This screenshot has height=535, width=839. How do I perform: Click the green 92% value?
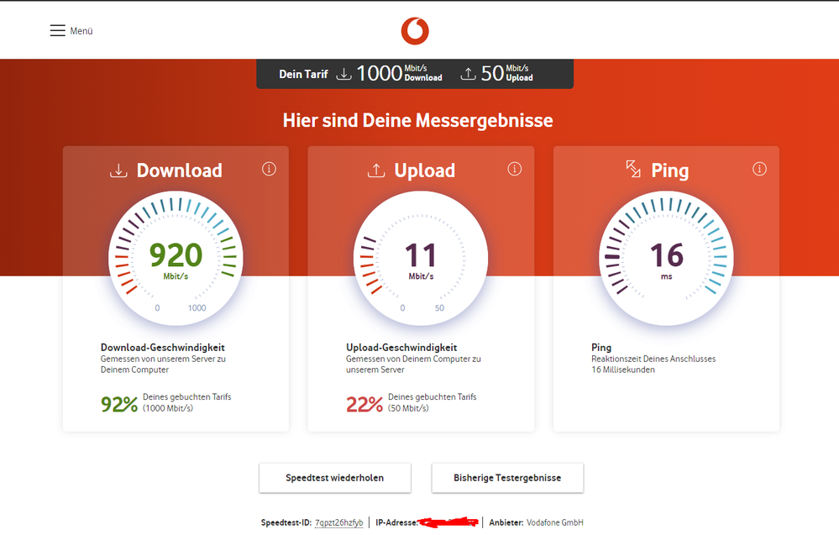click(119, 404)
